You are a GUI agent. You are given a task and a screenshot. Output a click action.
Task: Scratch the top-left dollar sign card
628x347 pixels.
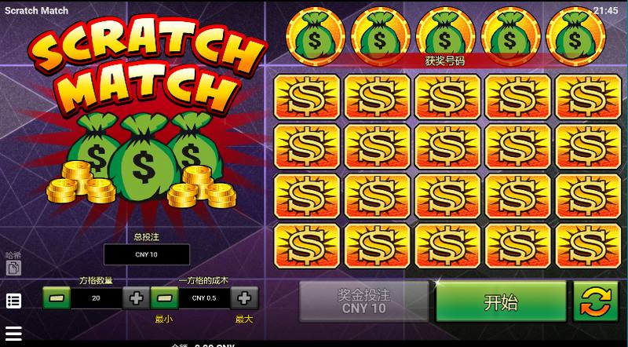[307, 97]
